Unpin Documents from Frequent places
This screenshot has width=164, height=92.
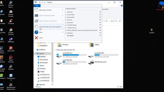point(100,17)
